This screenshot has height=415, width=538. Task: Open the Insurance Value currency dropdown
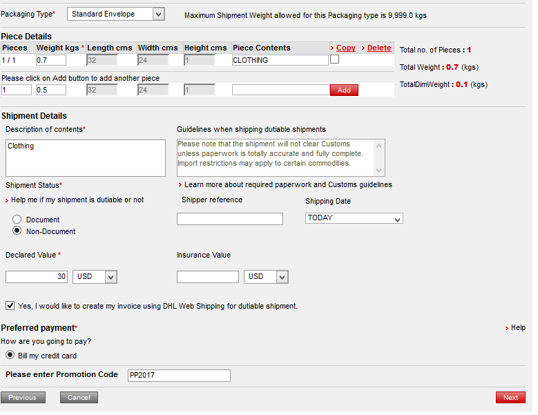point(266,276)
